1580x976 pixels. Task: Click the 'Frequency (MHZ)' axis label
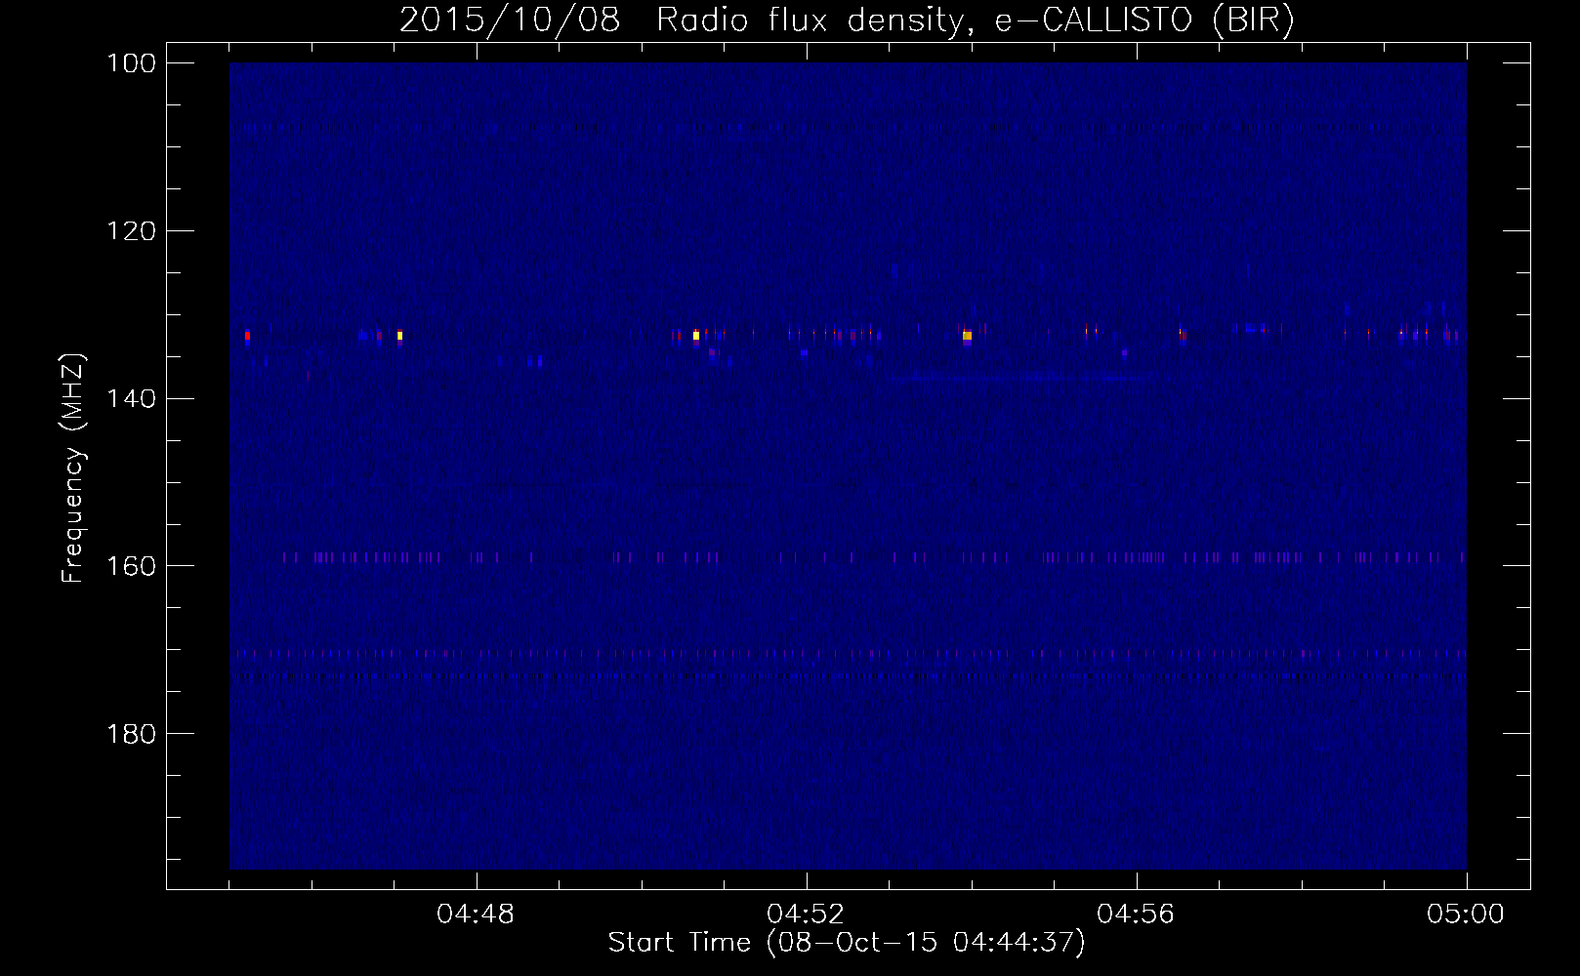[73, 468]
